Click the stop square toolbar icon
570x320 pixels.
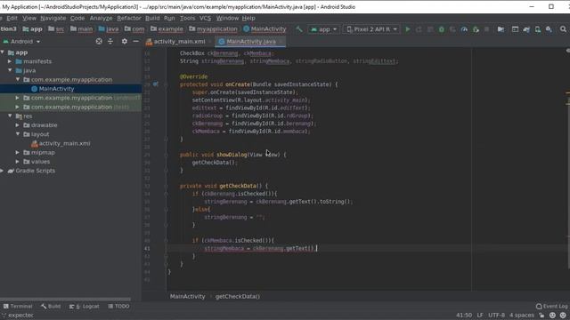[487, 29]
